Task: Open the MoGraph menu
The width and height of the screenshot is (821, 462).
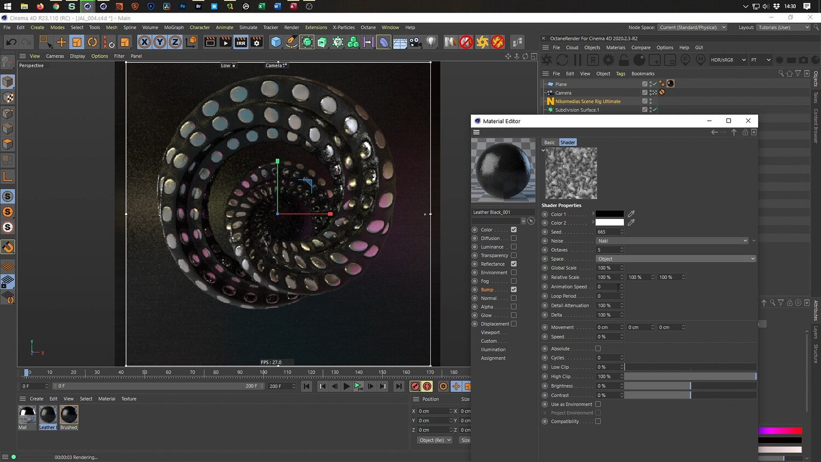Action: click(174, 27)
